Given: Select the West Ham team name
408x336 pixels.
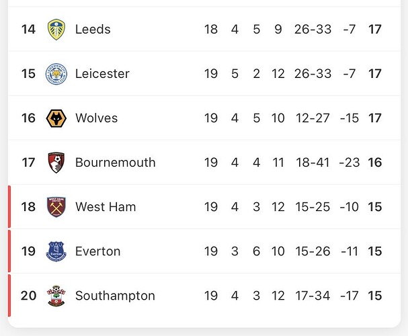Looking at the screenshot, I should click(x=106, y=207).
